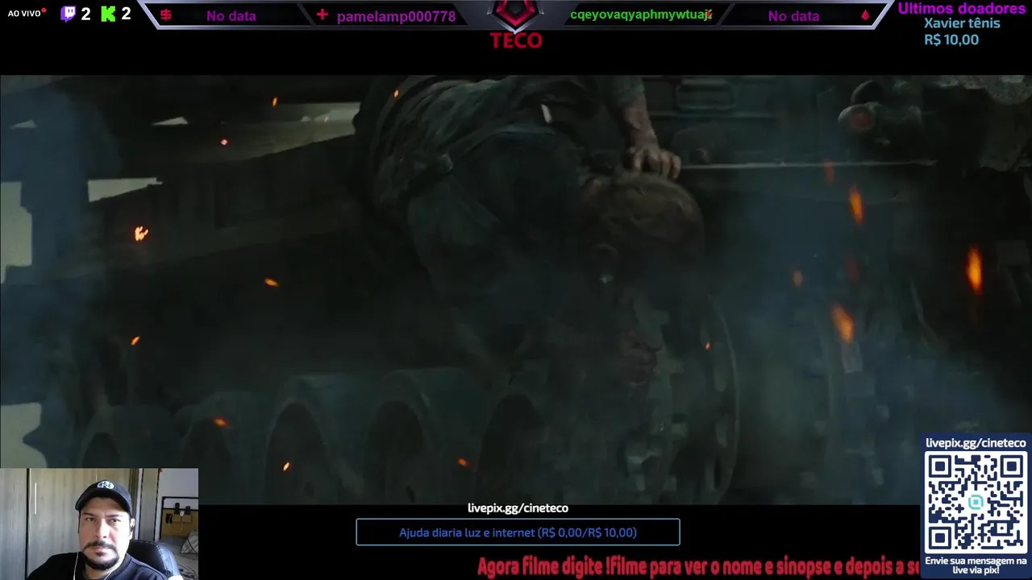This screenshot has width=1032, height=580.
Task: Click the streamer webcam feed
Action: point(99,524)
